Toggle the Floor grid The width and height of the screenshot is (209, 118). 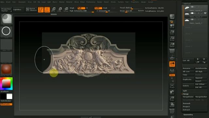coord(172,58)
